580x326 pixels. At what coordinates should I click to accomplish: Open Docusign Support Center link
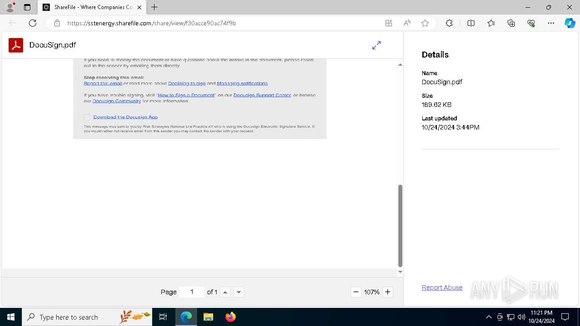click(262, 95)
